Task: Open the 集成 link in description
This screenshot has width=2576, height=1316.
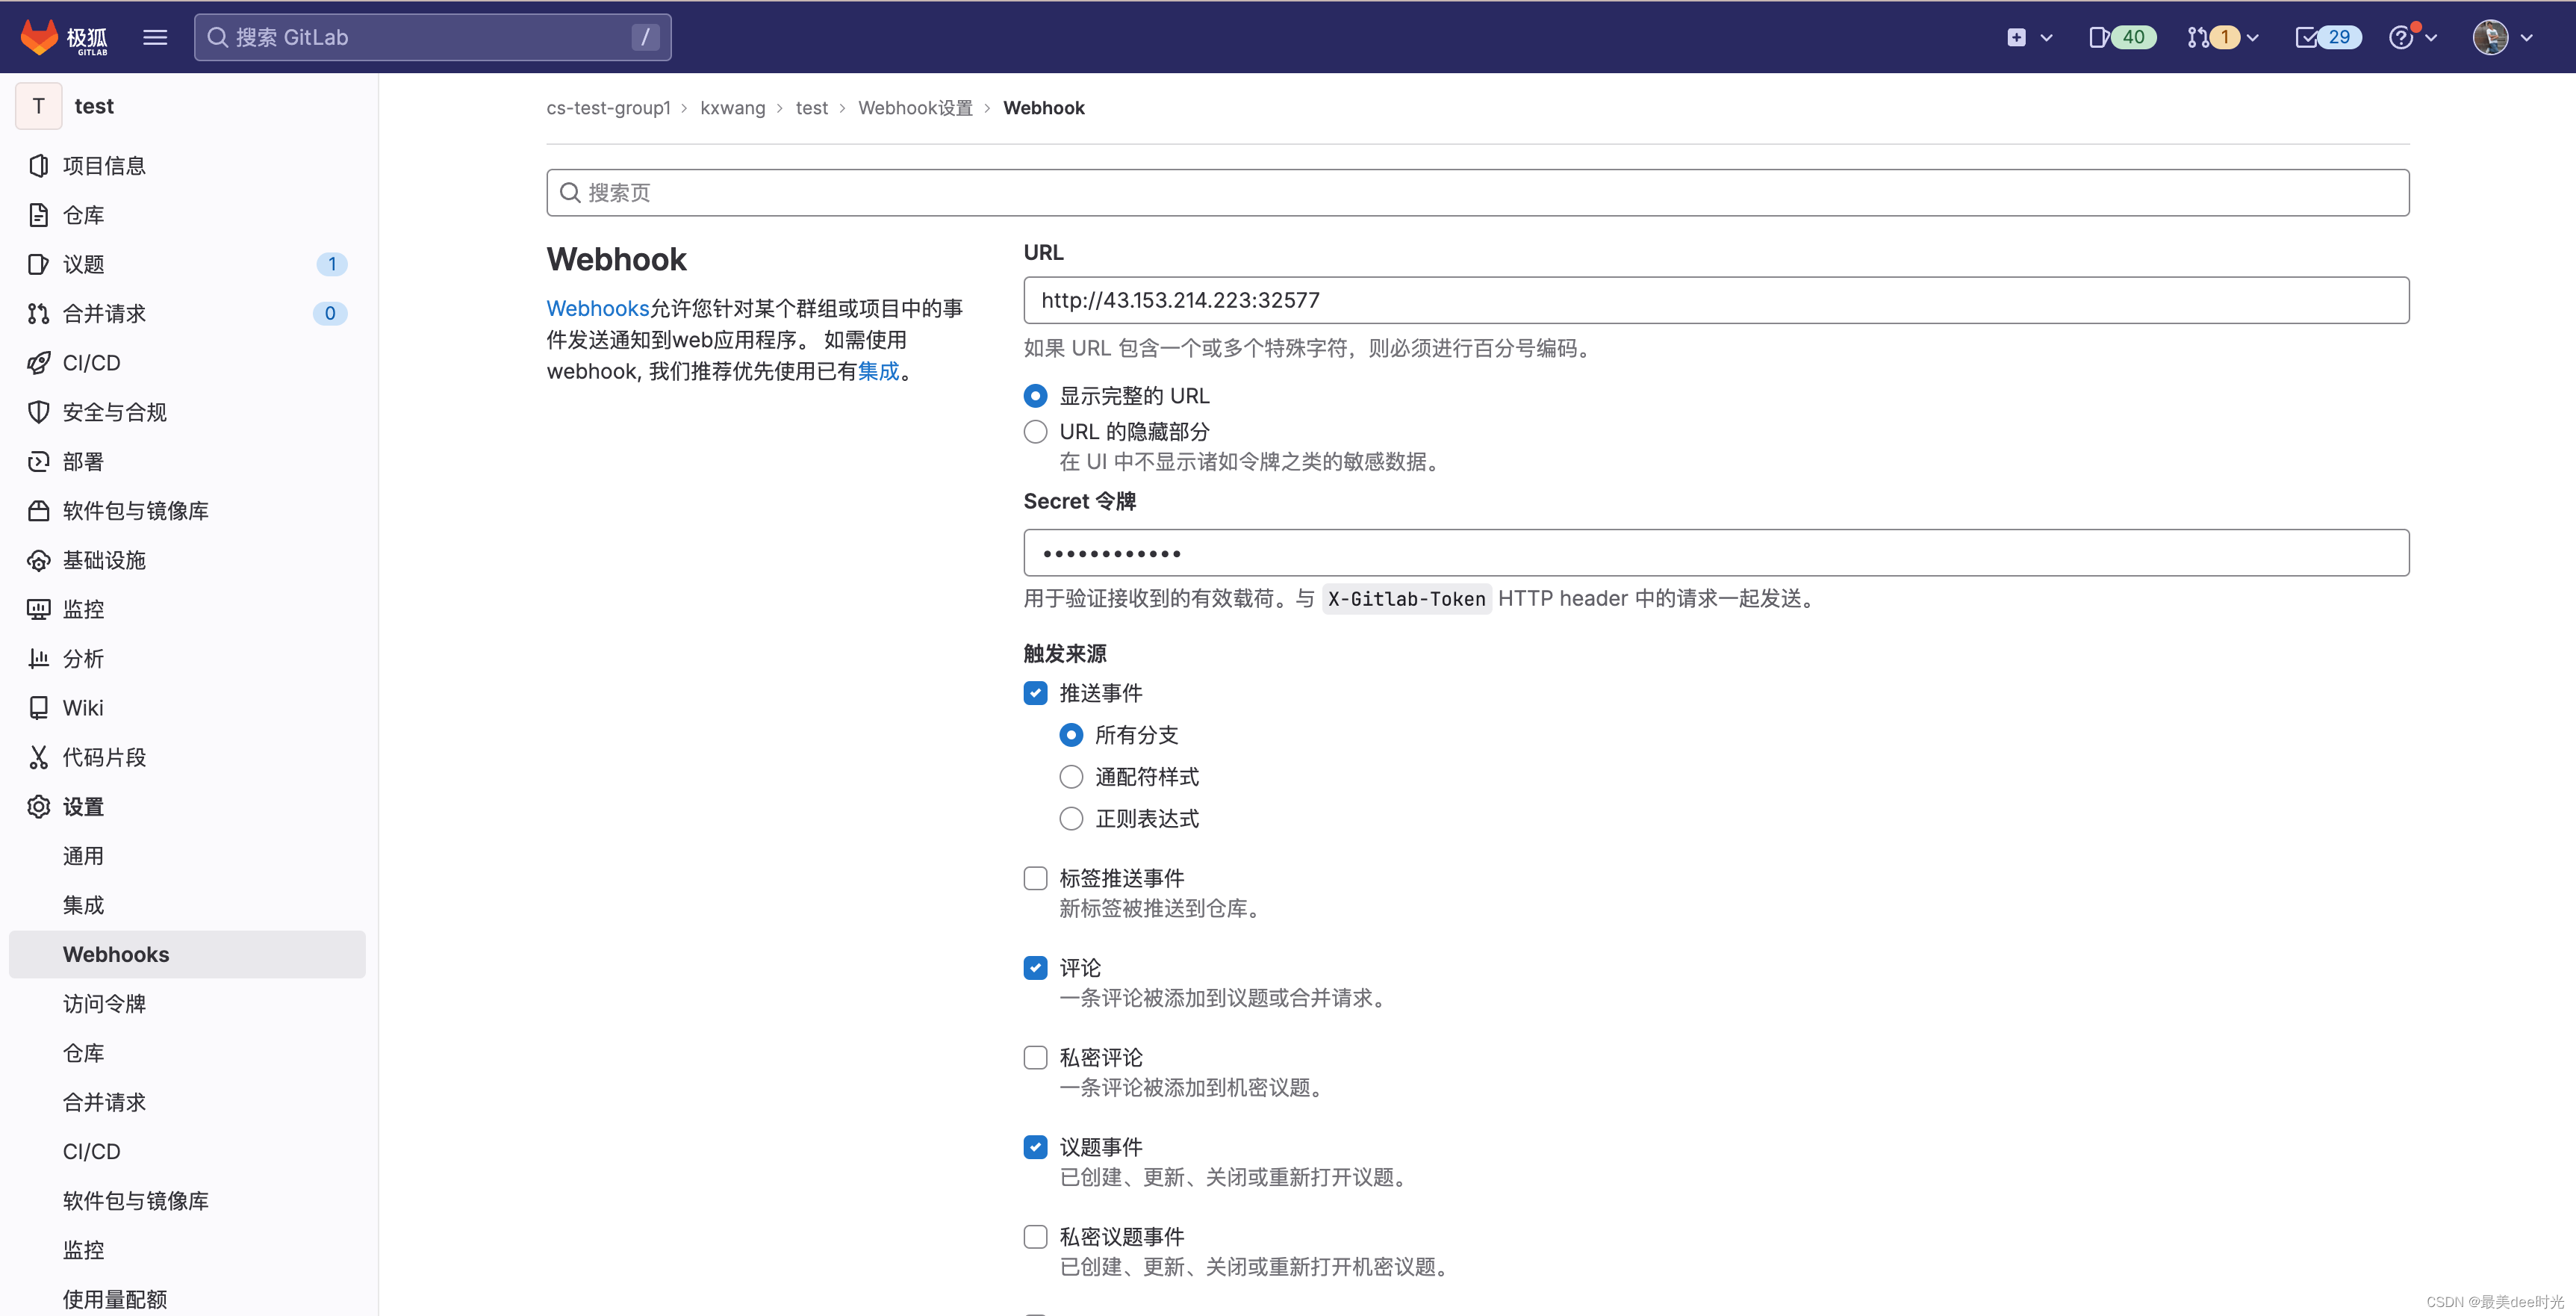Action: (x=879, y=372)
